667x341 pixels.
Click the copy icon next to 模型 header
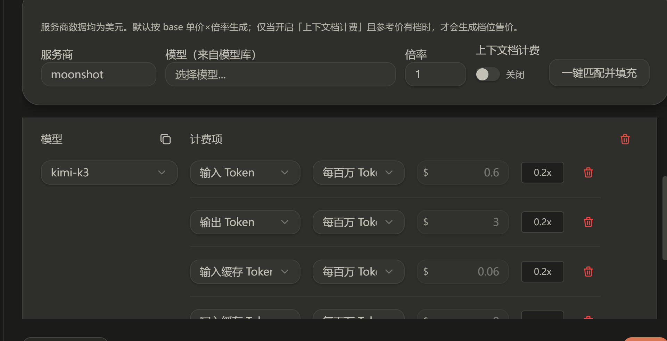[x=165, y=139]
